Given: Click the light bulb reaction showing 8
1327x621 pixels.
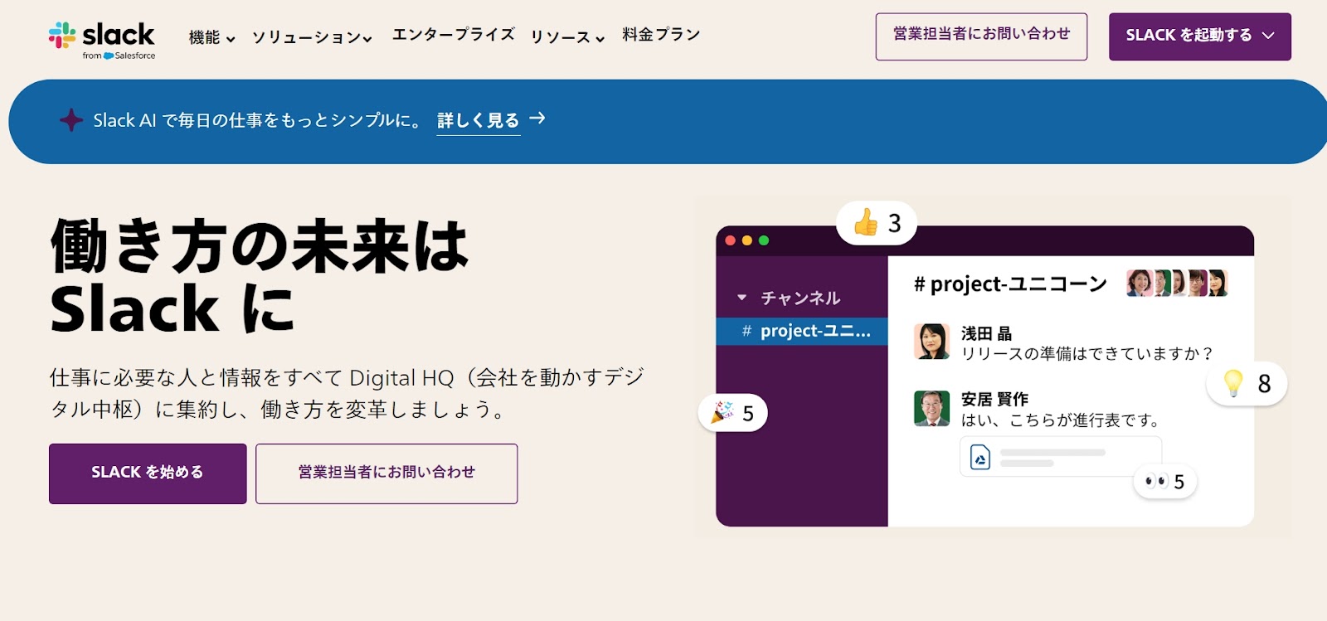Looking at the screenshot, I should 1247,383.
